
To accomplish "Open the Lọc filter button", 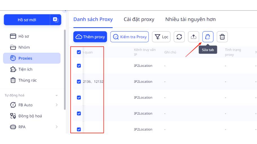I will click(x=161, y=37).
